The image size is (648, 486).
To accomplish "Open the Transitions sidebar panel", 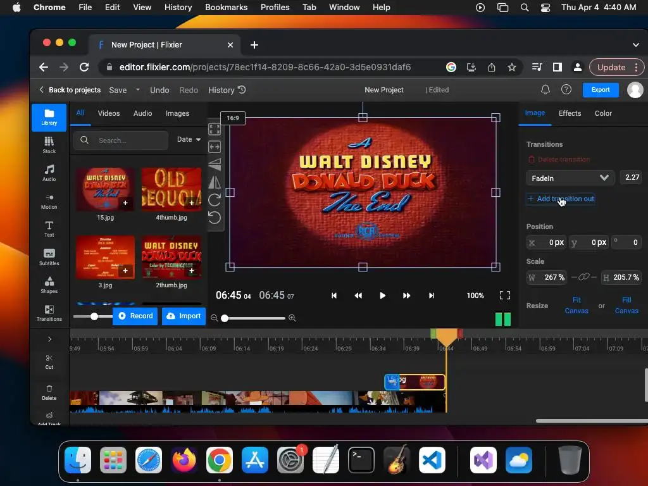I will point(49,313).
